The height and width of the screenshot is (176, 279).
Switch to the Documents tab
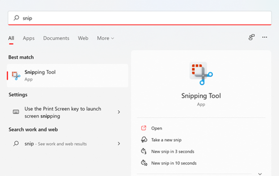tap(56, 38)
